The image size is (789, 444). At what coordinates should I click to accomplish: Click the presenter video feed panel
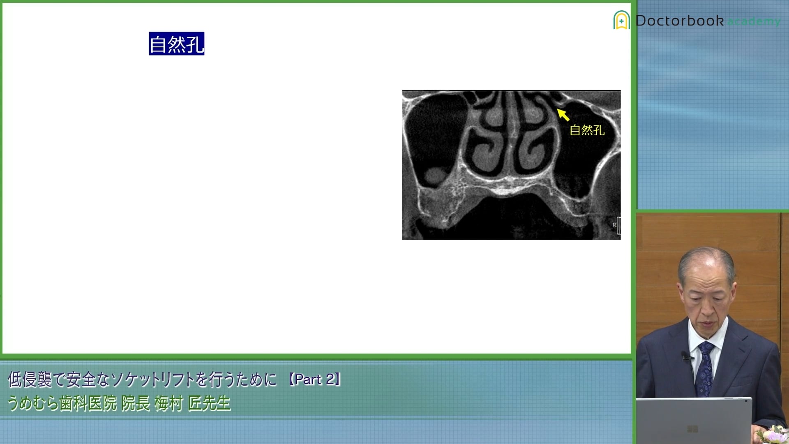click(x=711, y=325)
